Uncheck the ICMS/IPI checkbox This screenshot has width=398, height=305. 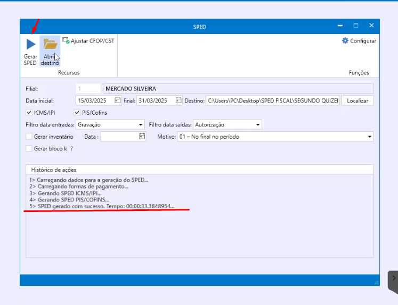click(x=29, y=113)
